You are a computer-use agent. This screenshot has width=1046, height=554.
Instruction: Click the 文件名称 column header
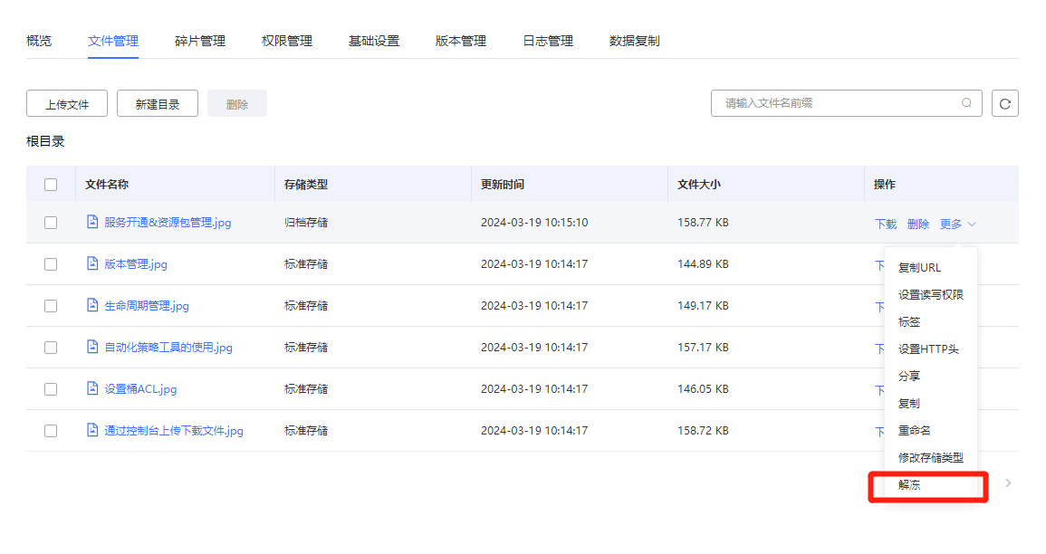point(107,185)
